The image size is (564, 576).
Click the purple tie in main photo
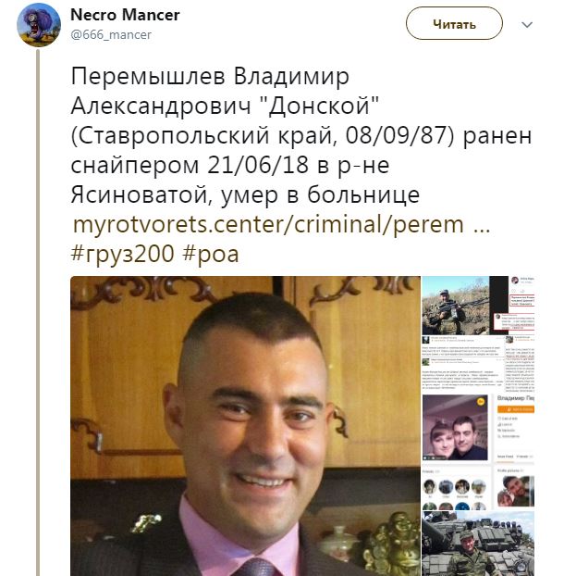(257, 567)
